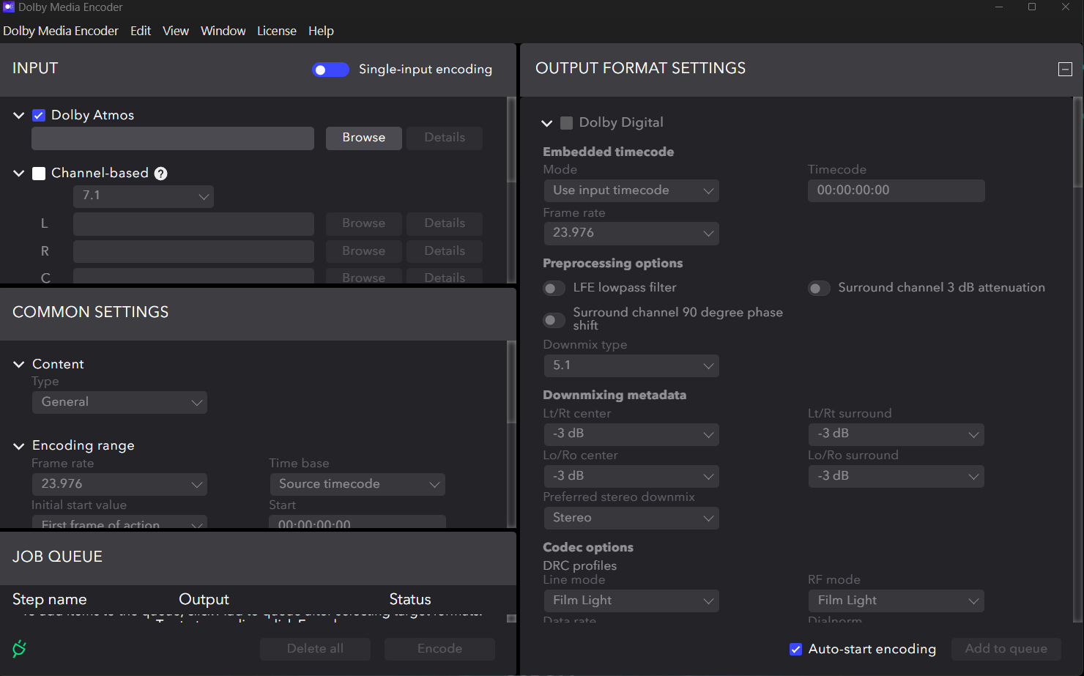Viewport: 1084px width, 676px height.
Task: Uncheck Auto-start encoding checkbox
Action: pos(795,649)
